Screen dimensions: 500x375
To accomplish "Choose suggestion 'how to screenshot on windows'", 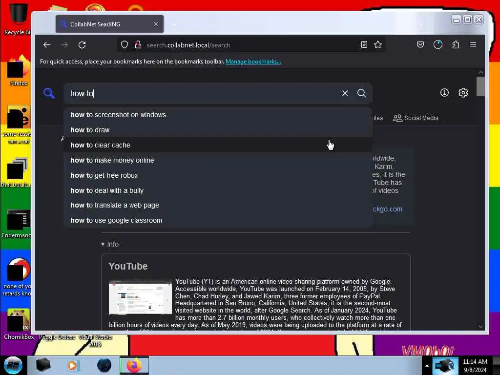I will (x=218, y=115).
